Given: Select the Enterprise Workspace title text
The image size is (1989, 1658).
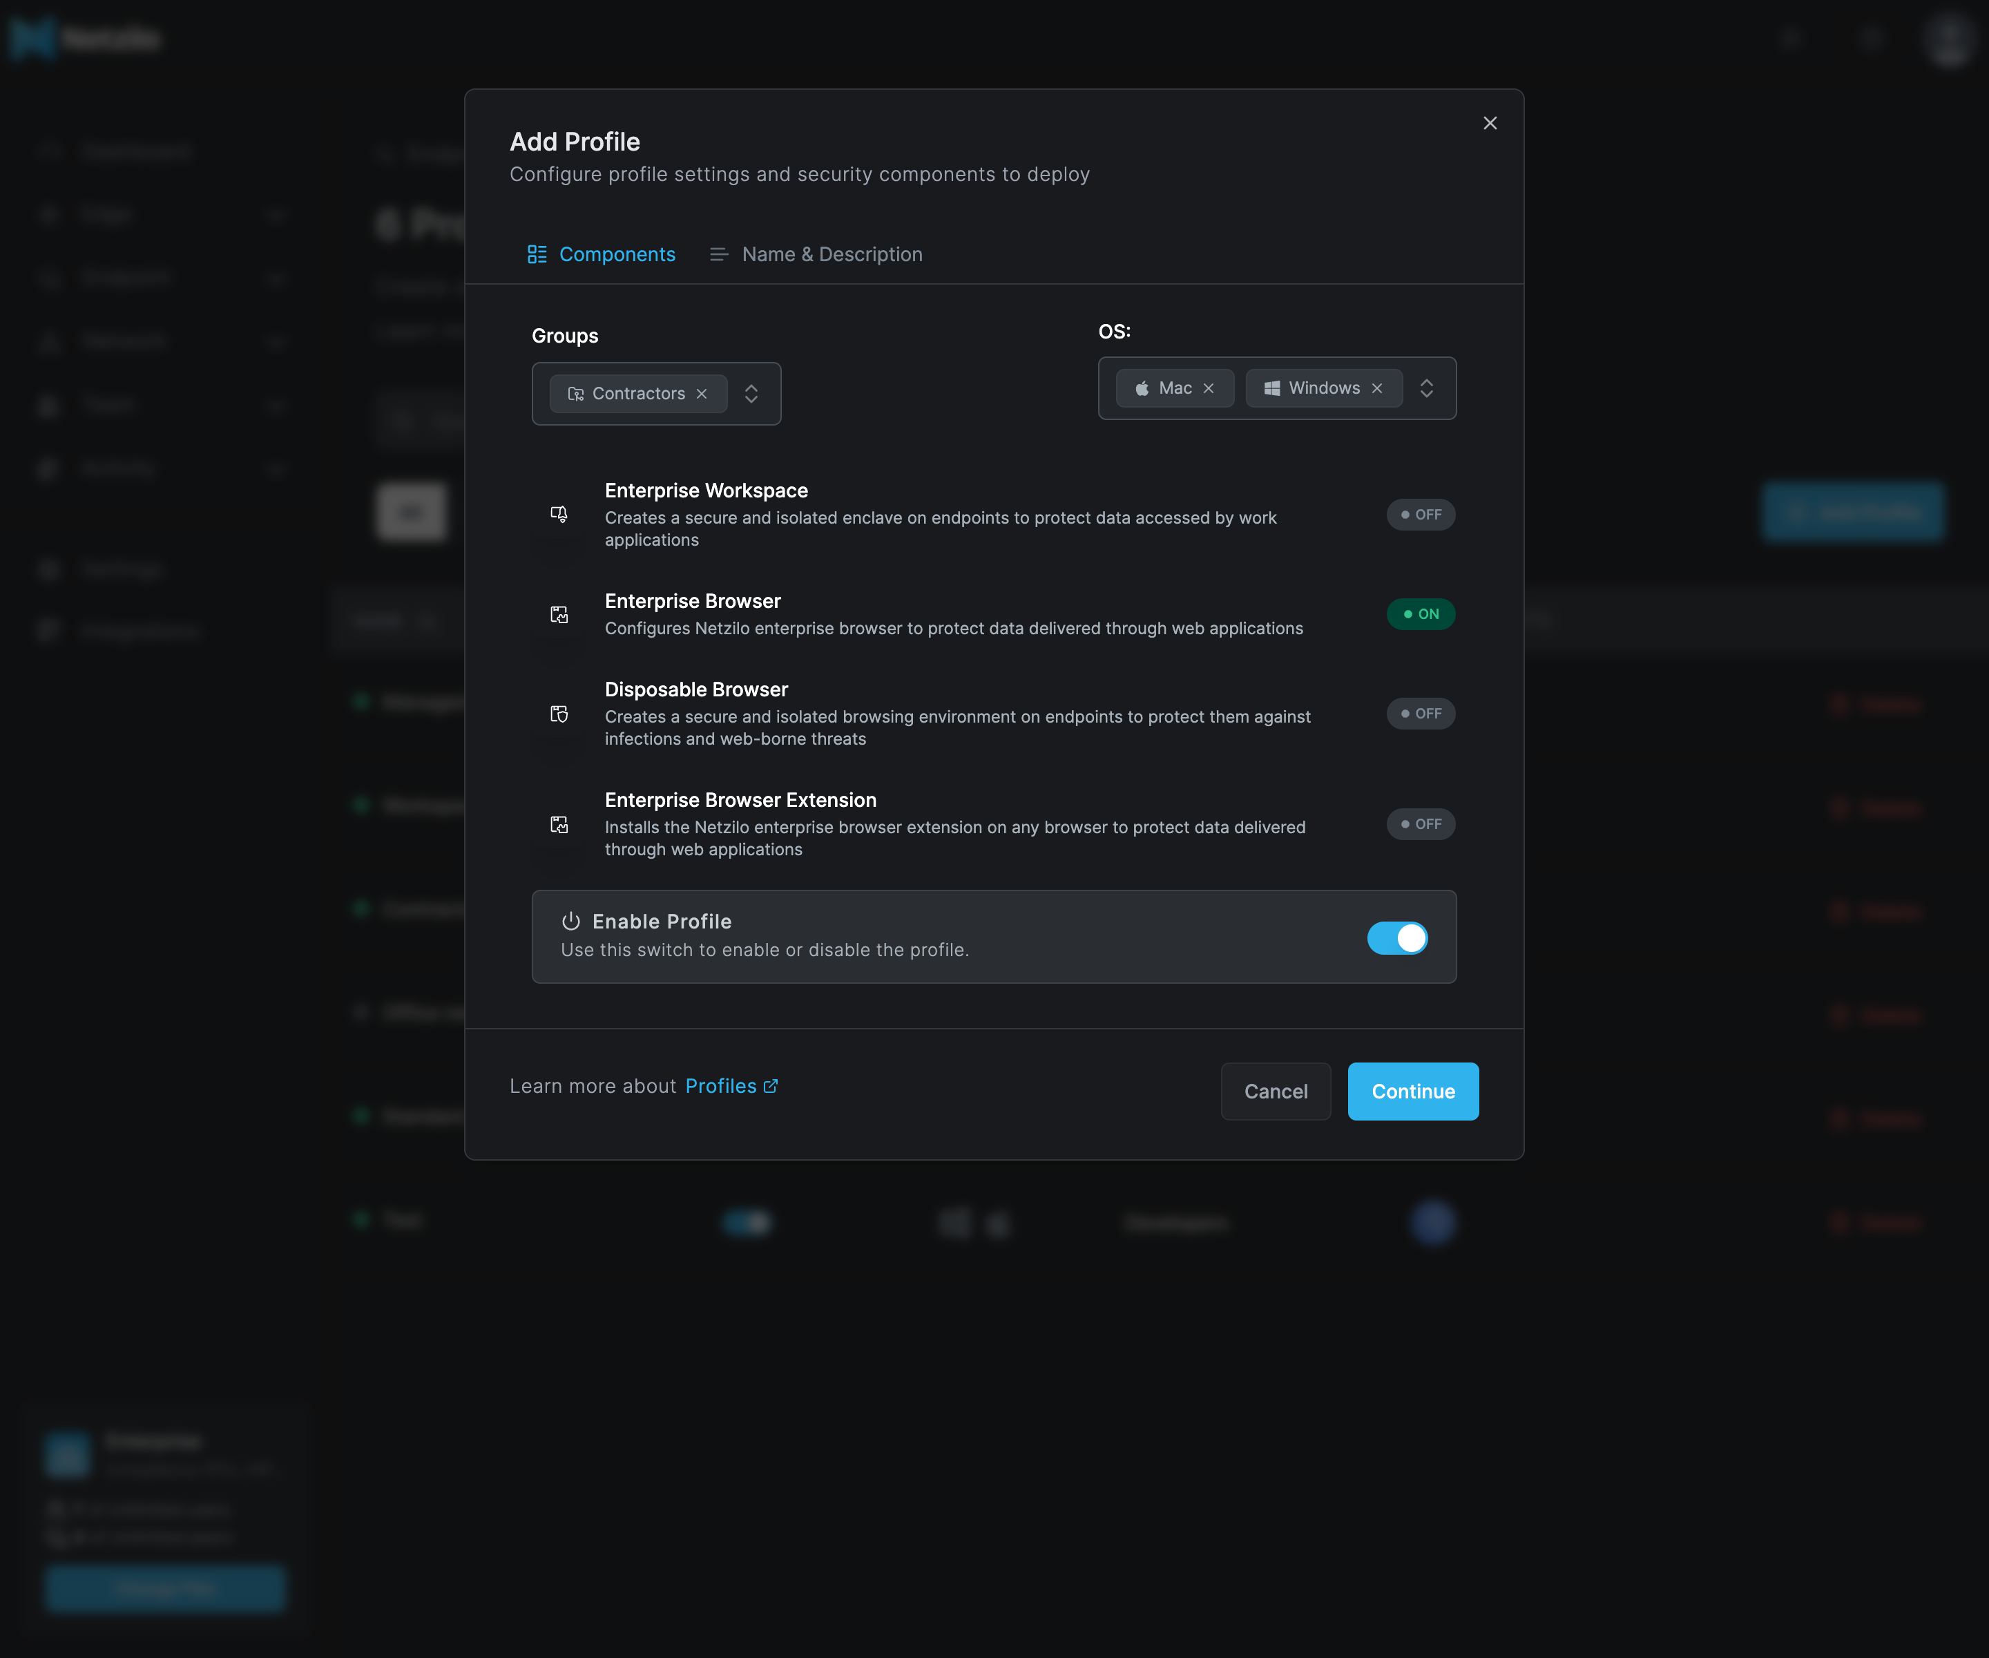Looking at the screenshot, I should [x=707, y=490].
